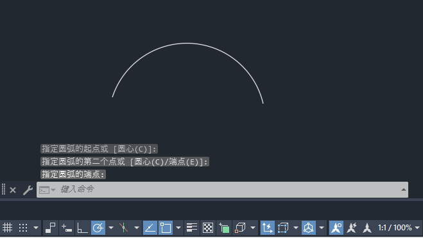
Task: Toggle dynamic input icon
Action: pyautogui.click(x=66, y=228)
